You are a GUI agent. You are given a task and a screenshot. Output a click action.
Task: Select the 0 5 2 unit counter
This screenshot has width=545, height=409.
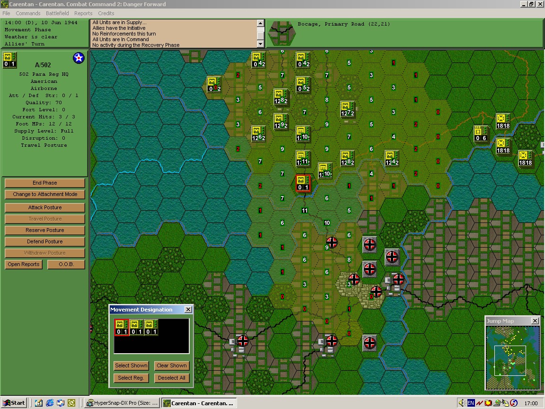pyautogui.click(x=303, y=85)
